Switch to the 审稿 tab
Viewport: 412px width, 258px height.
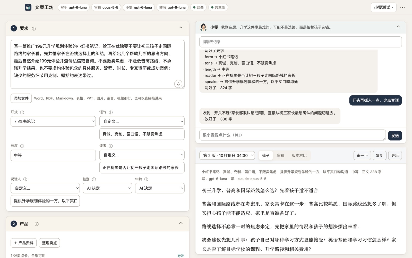tap(281, 156)
